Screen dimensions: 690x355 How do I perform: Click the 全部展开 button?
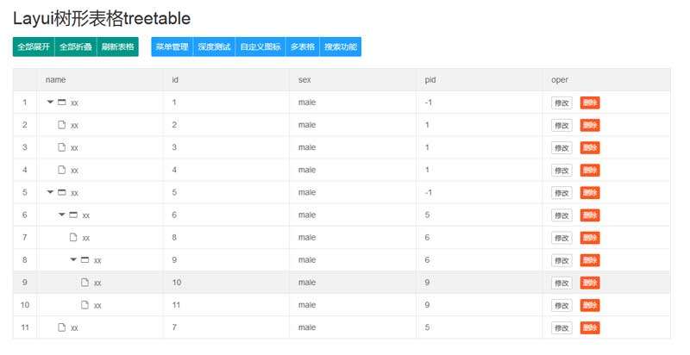(34, 47)
